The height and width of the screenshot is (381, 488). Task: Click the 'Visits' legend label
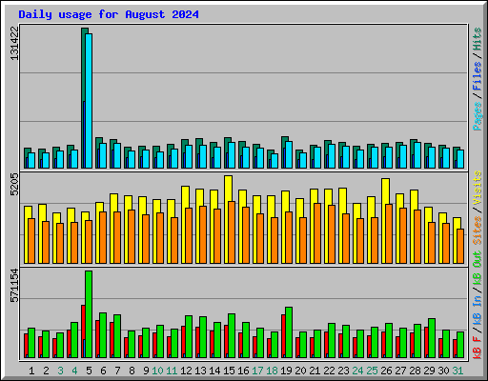(478, 188)
